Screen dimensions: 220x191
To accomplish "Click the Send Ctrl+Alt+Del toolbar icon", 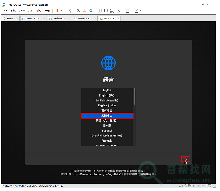I will (x=69, y=11).
